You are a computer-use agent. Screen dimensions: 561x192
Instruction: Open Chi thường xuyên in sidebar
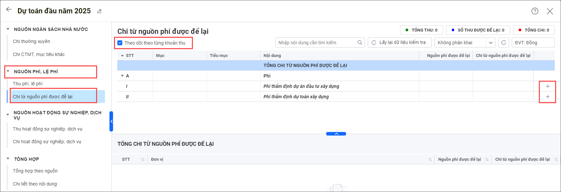pyautogui.click(x=31, y=41)
